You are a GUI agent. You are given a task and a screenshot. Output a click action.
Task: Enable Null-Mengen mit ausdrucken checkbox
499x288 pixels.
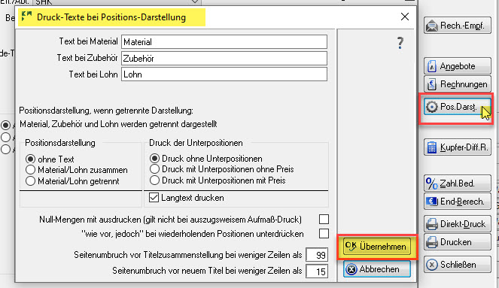[324, 220]
